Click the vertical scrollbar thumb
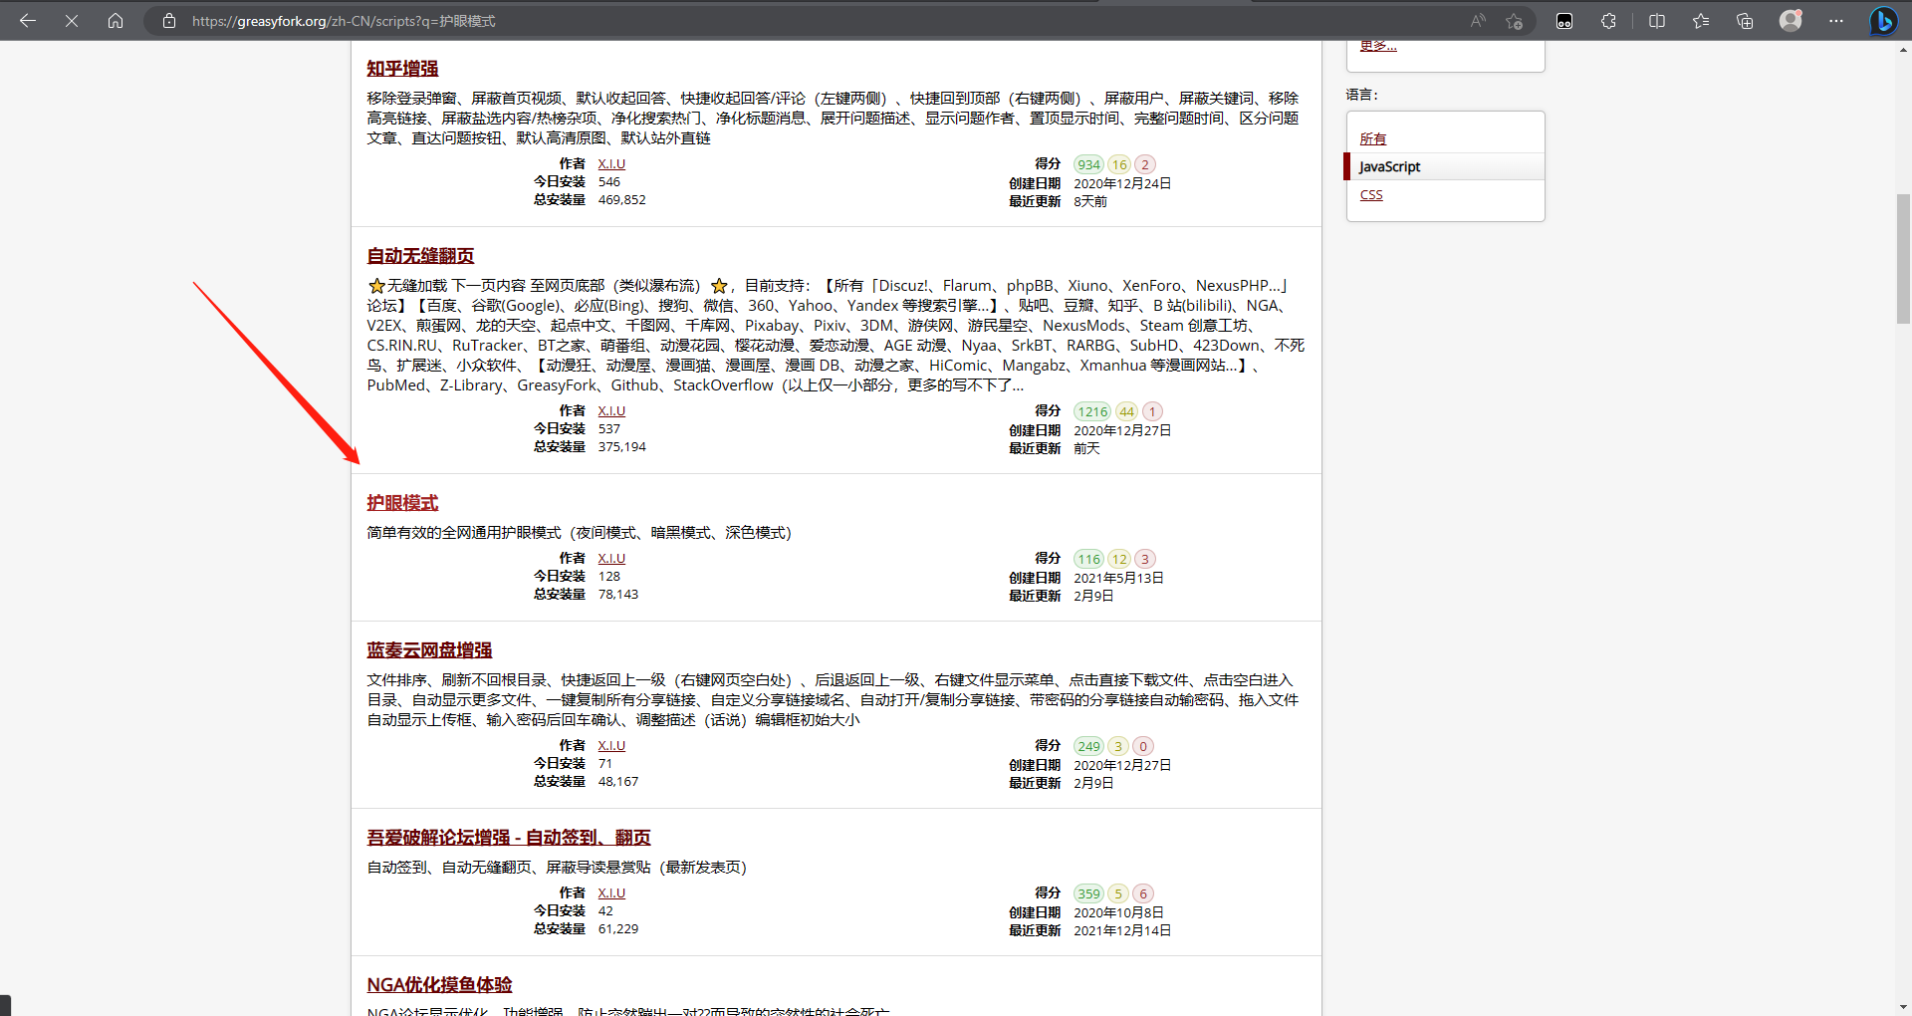 [x=1903, y=259]
